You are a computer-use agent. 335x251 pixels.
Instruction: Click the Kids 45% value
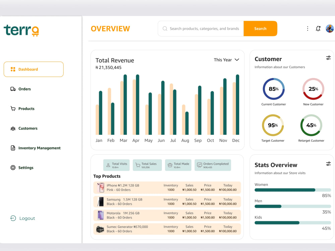tap(326, 229)
